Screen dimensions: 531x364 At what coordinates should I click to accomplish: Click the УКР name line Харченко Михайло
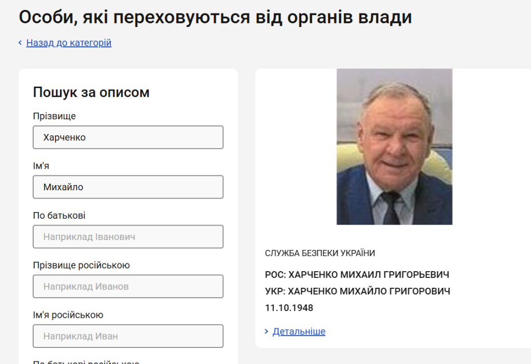click(x=357, y=291)
